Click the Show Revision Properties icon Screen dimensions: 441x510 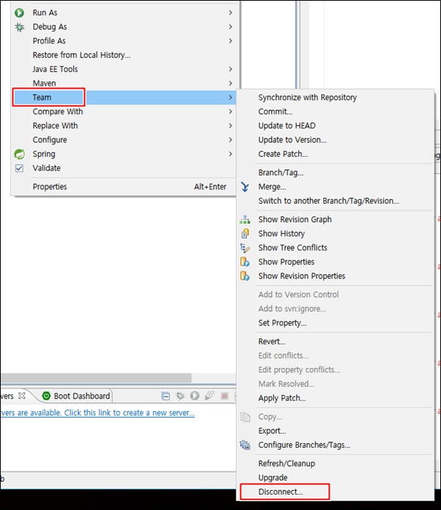245,276
